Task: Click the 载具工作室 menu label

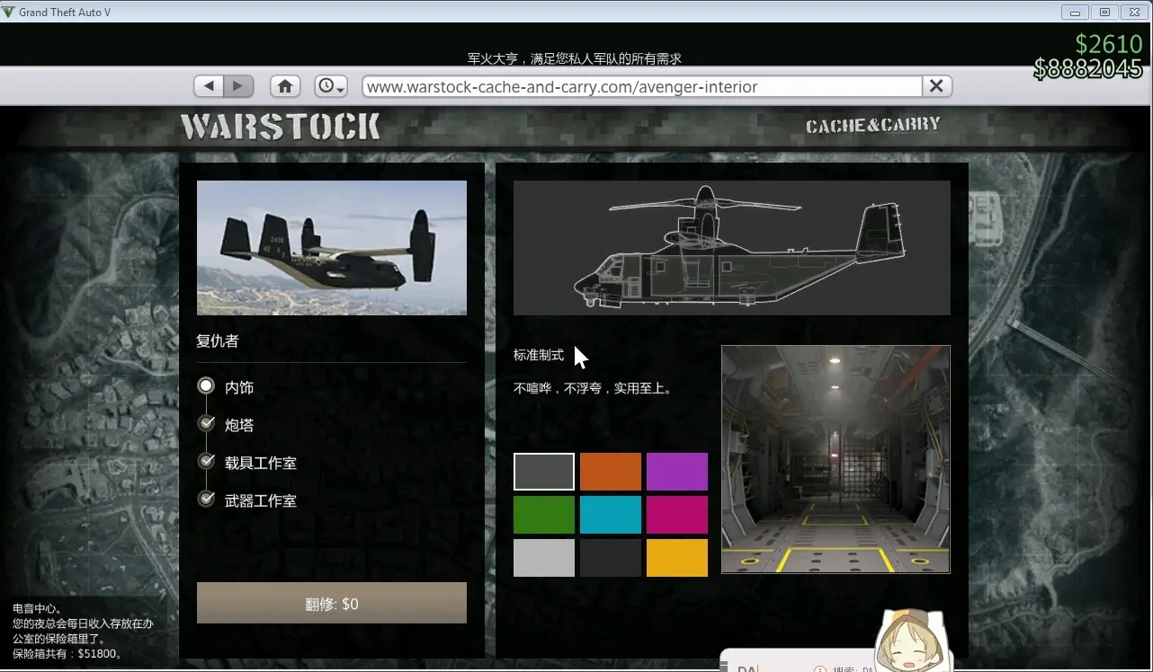Action: coord(261,463)
